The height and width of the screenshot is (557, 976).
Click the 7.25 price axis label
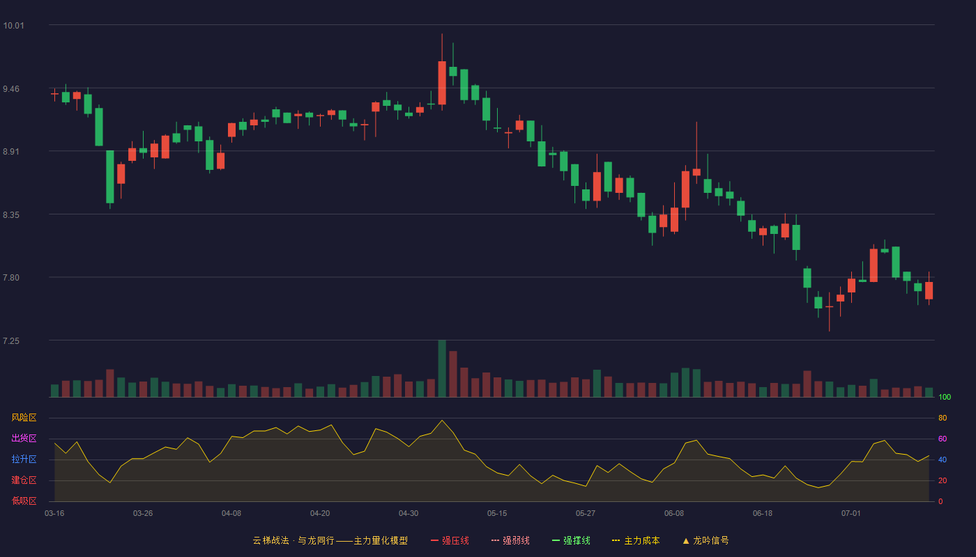[x=11, y=341]
